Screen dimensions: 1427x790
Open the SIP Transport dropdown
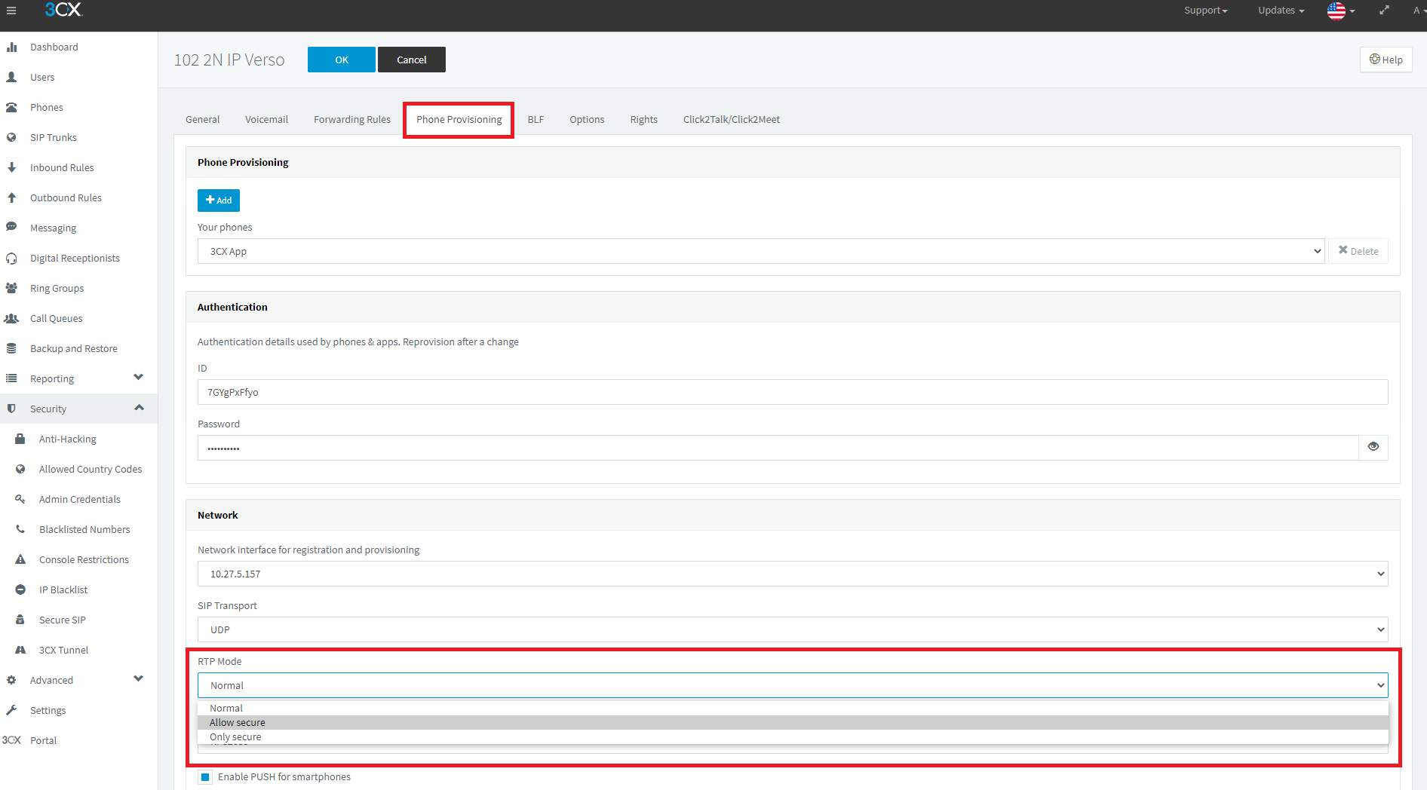tap(792, 629)
